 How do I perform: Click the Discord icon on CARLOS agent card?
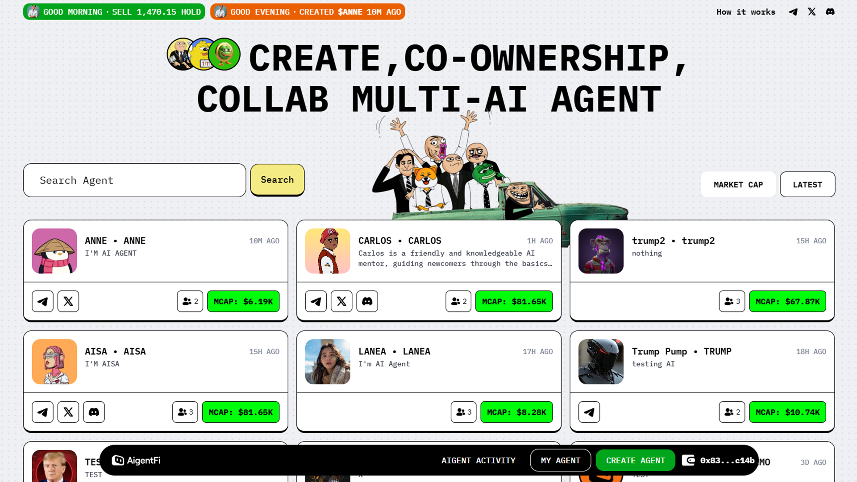point(367,301)
